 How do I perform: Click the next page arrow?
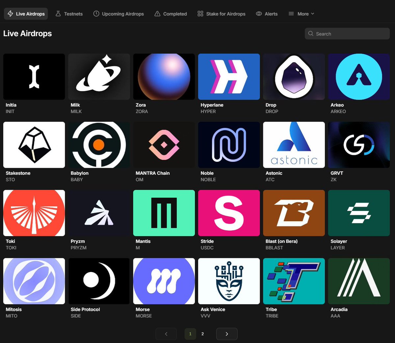tap(226, 334)
